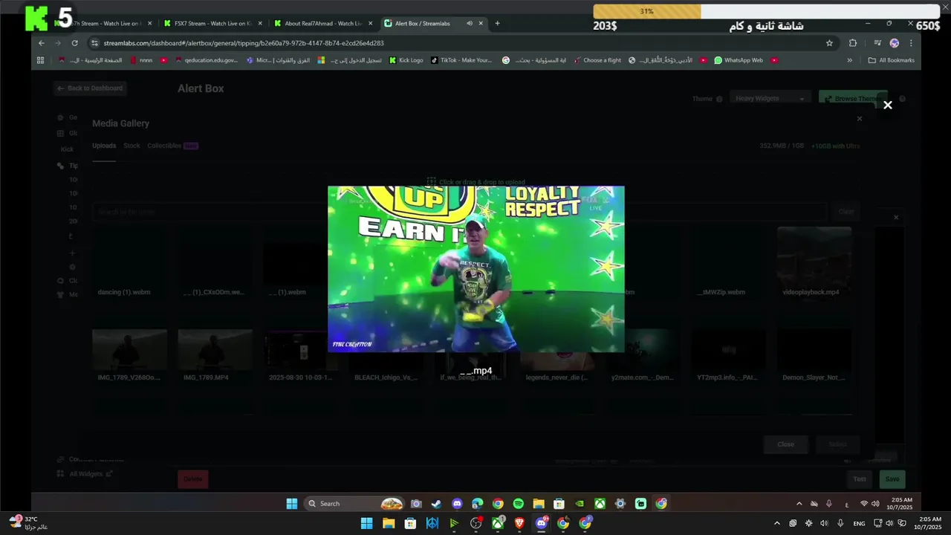Switch to Stock tab in Media Gallery

[x=132, y=146]
